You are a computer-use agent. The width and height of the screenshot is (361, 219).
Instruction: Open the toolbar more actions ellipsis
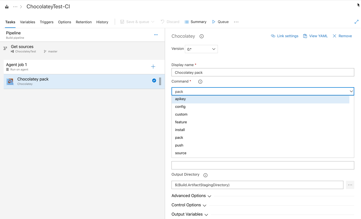click(236, 22)
